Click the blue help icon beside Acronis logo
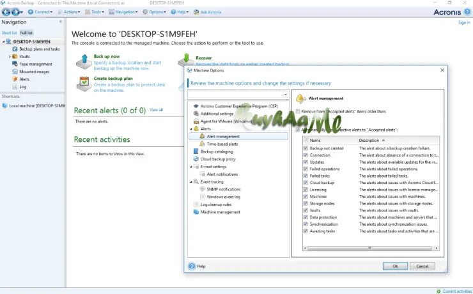The image size is (473, 294). 467,12
